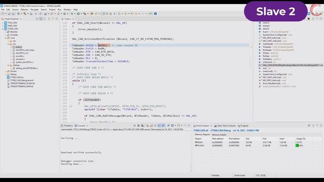
Task: Click the New file toolbar icon
Action: coord(3,14)
